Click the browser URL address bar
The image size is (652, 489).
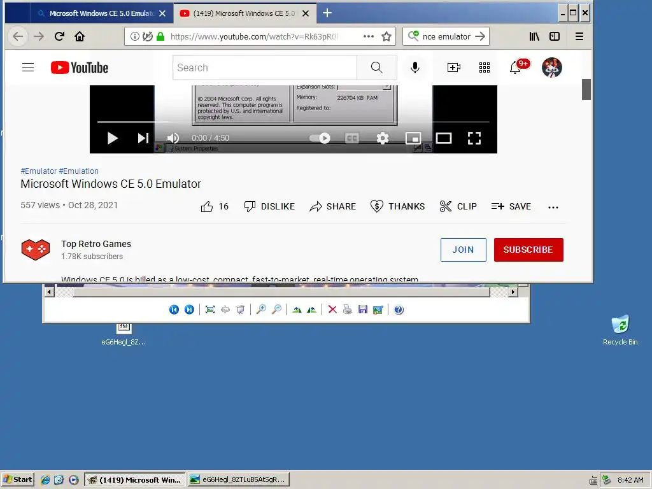(253, 36)
